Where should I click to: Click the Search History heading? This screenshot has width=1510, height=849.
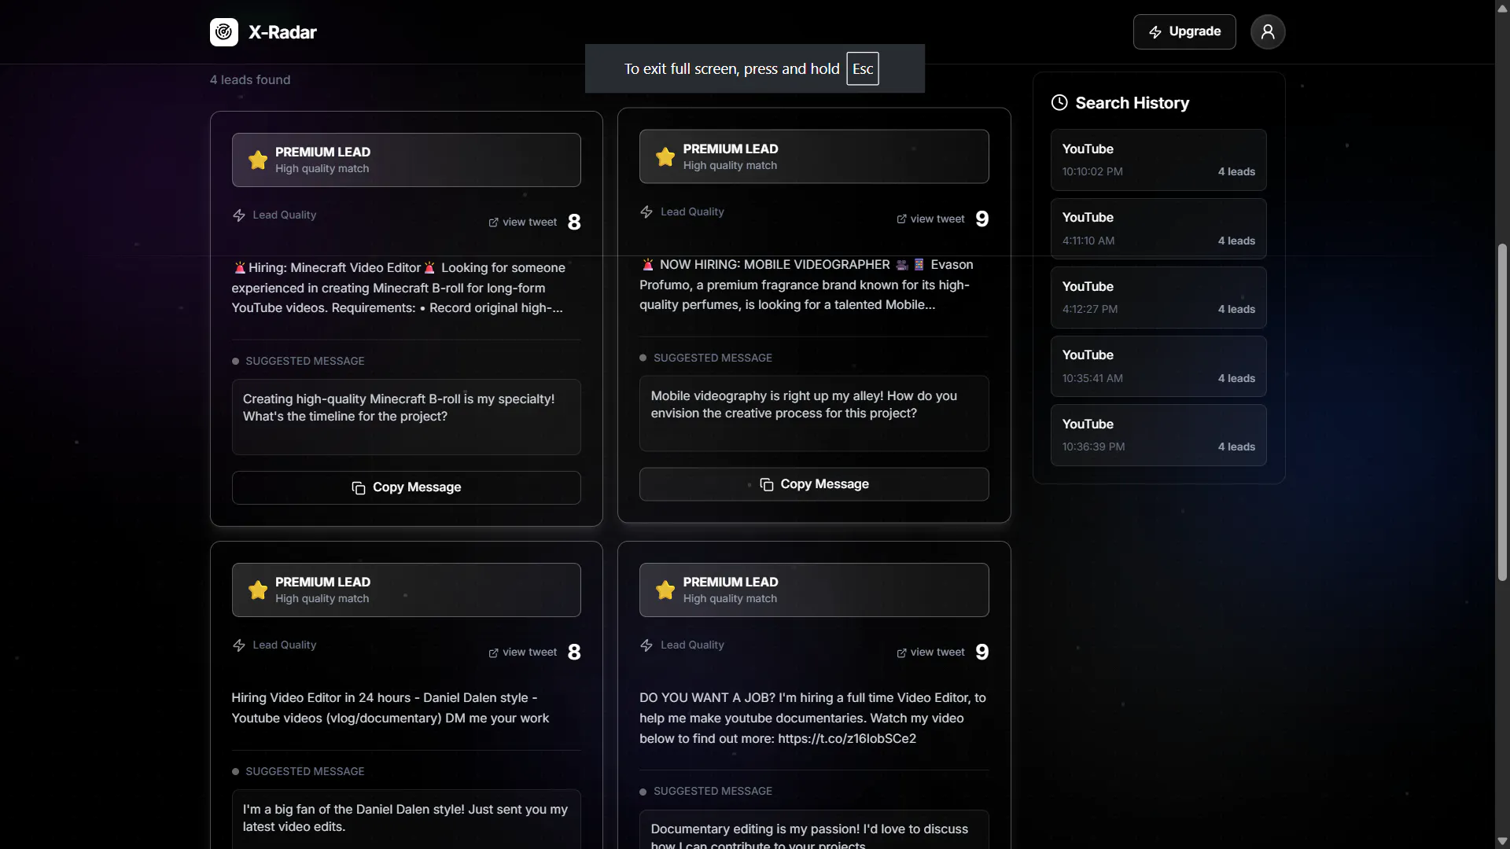tap(1132, 103)
